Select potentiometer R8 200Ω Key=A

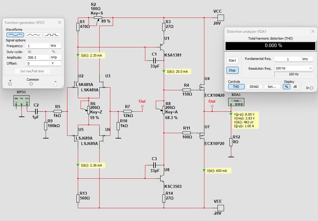pos(164,110)
